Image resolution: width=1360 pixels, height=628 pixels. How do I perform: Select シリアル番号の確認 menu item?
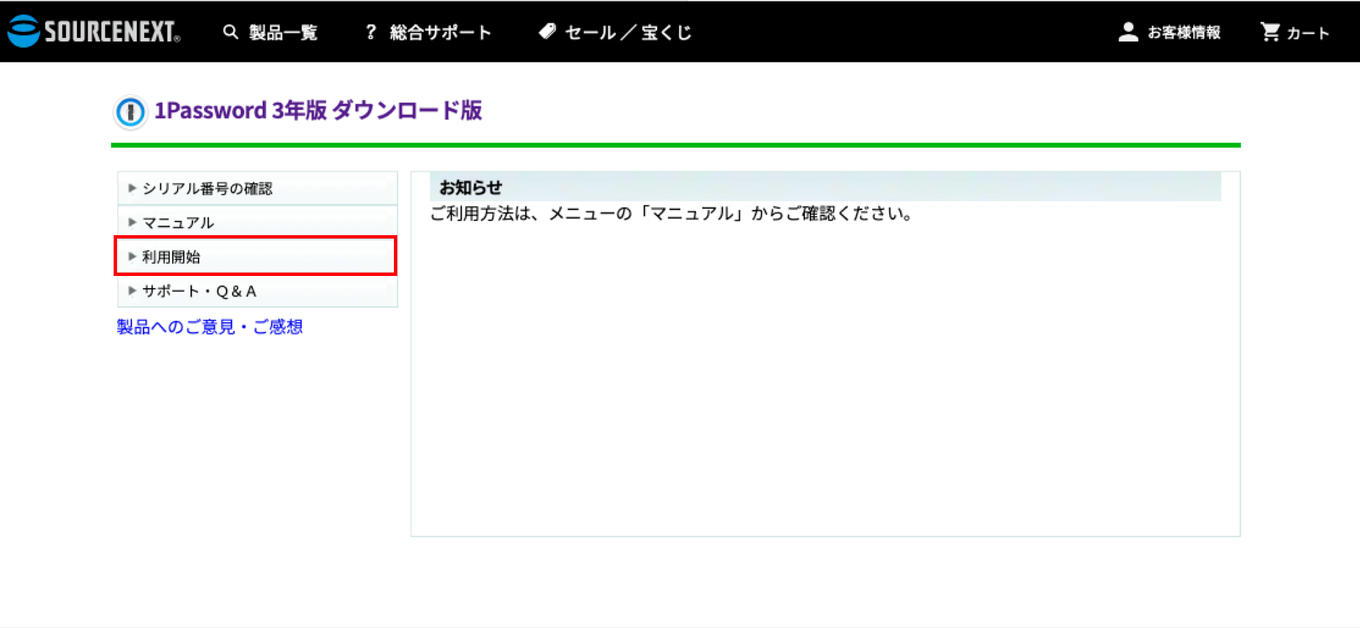point(257,188)
